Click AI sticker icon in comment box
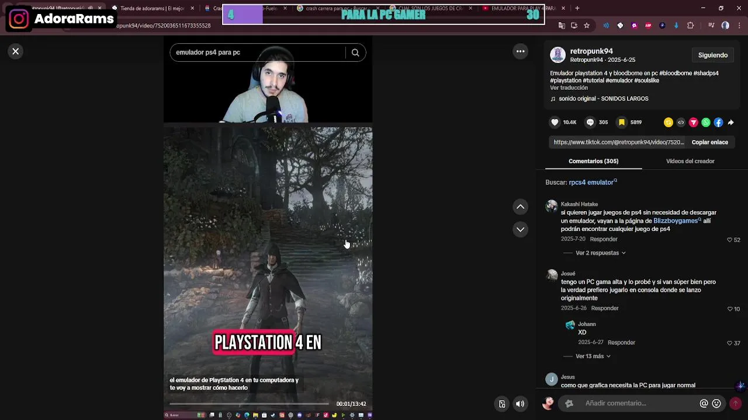The width and height of the screenshot is (748, 420). (x=569, y=403)
